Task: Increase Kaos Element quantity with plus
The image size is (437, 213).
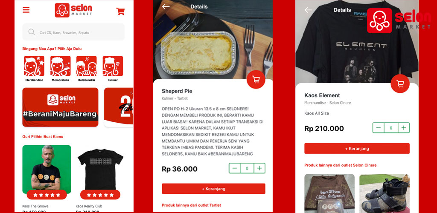Action: point(404,128)
